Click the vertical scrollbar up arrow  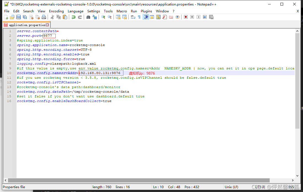(x=297, y=31)
